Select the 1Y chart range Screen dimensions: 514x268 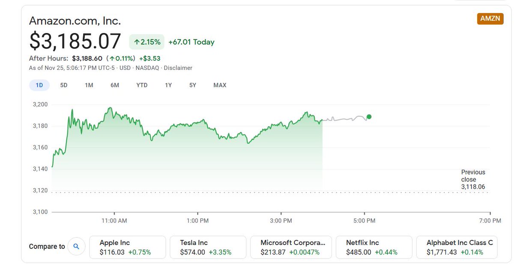(168, 85)
